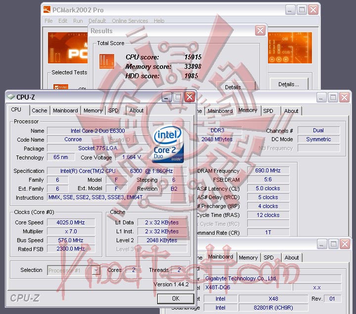Select Memory tab in bottom CPU-Z window

point(248,258)
